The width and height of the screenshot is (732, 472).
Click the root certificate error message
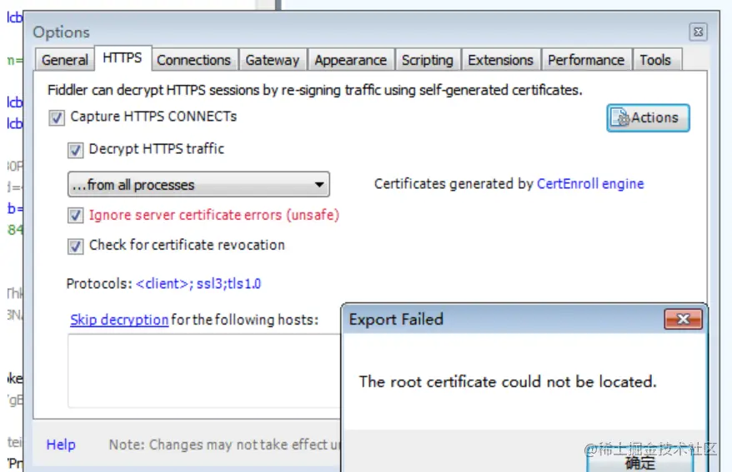[508, 381]
